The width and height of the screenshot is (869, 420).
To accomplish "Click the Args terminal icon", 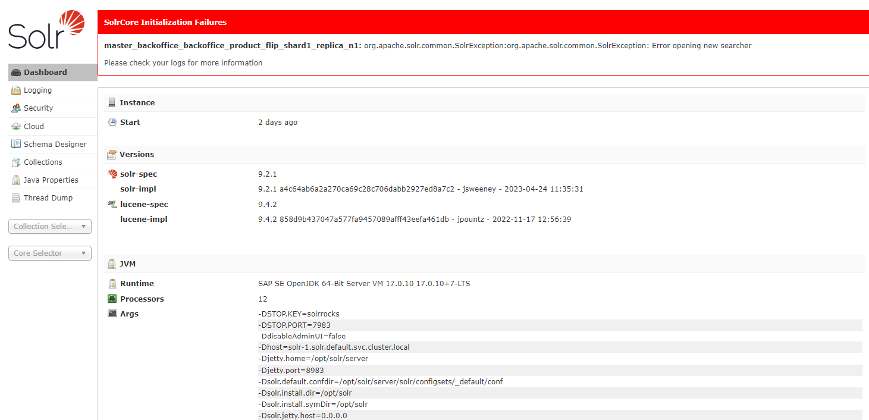I will pos(112,314).
